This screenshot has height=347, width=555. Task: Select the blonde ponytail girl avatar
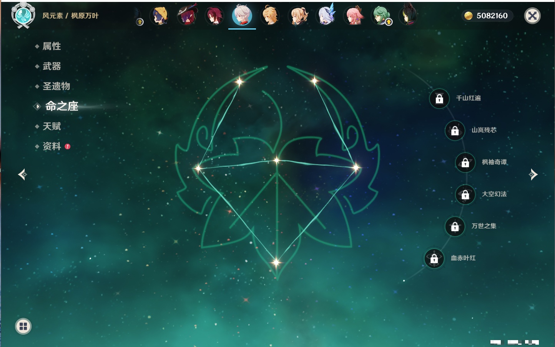[x=298, y=16]
